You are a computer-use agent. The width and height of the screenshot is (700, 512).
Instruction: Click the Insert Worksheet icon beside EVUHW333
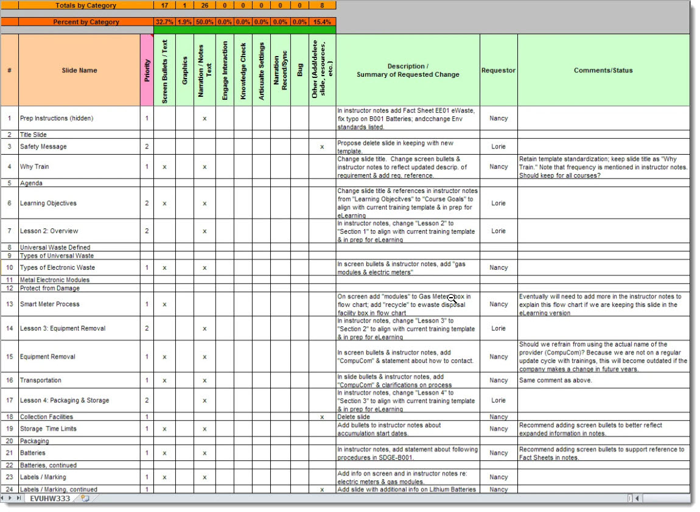[85, 499]
